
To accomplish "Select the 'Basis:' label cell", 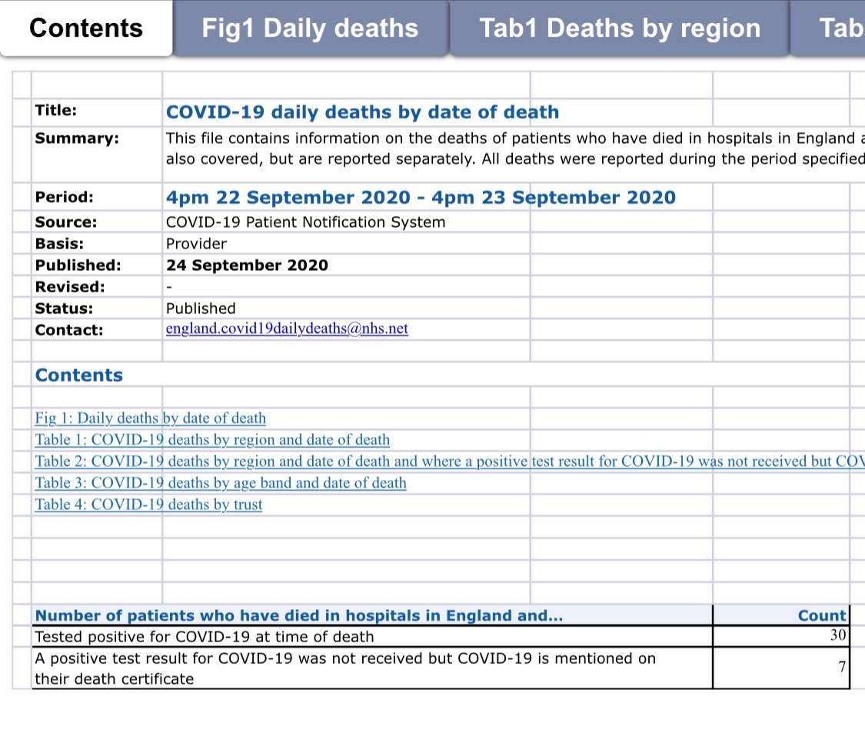I will click(97, 243).
